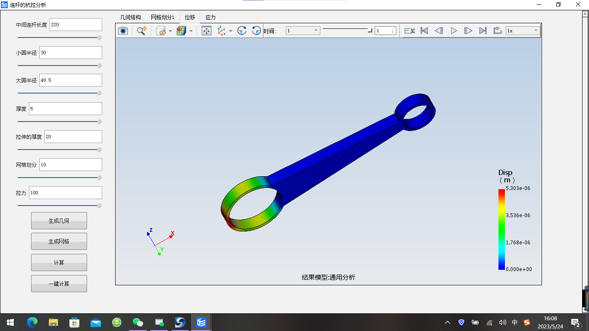Switch to the 几何结构 tab
589x331 pixels.
click(131, 17)
